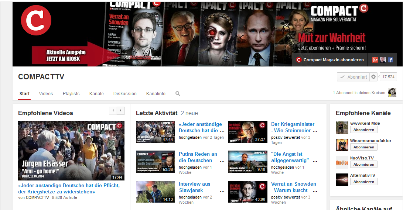Screen dimensions: 403x210
Task: Click Wissensmanufaktur channel name
Action: tap(370, 141)
